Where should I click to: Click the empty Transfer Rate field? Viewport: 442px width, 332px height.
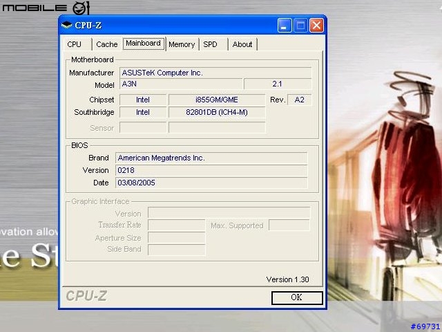pos(177,225)
